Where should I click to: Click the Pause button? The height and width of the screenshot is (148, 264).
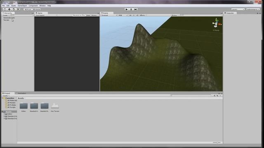point(131,9)
